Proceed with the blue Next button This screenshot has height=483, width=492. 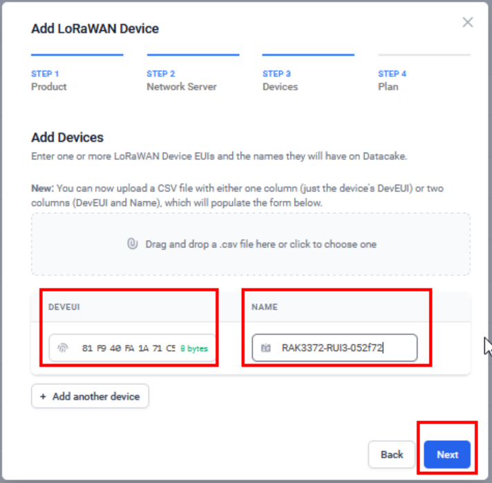tap(447, 455)
